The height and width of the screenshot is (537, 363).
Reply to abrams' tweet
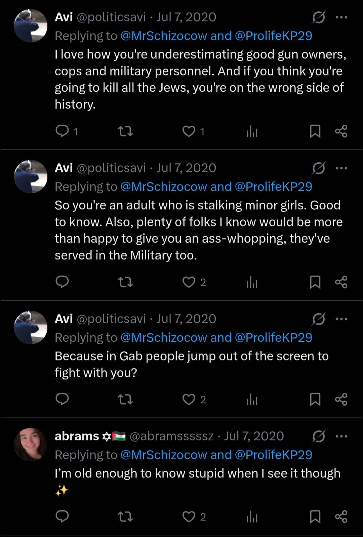(x=62, y=517)
